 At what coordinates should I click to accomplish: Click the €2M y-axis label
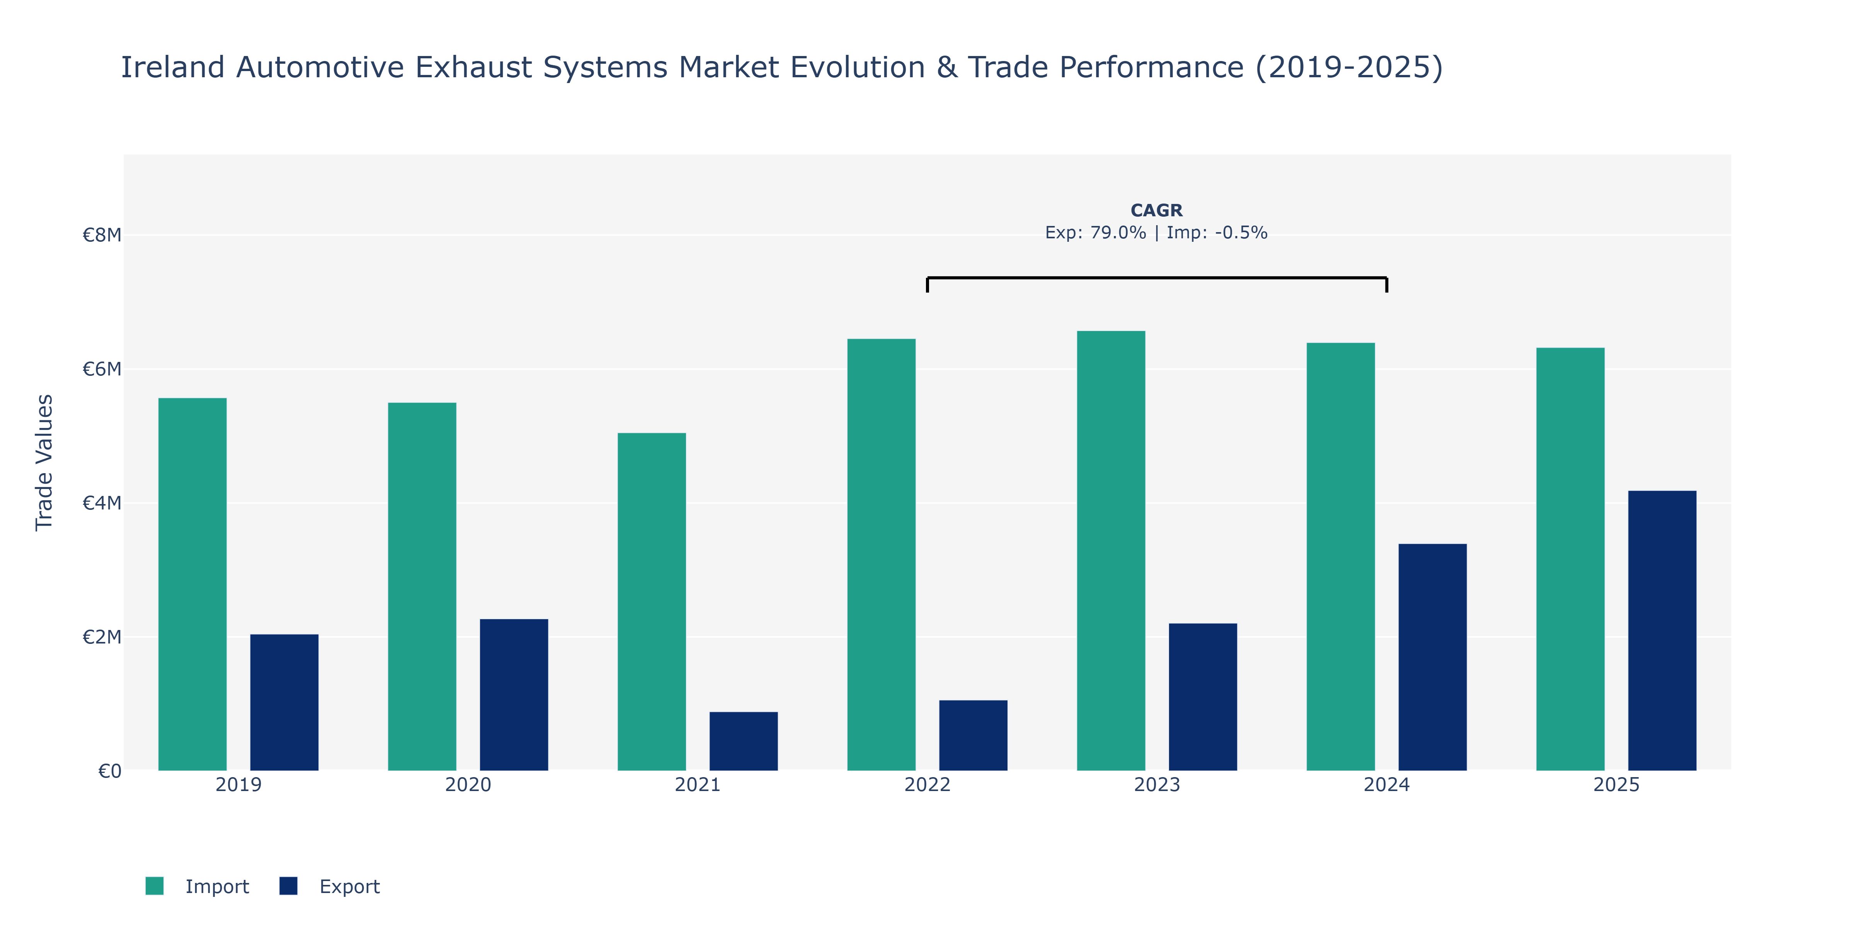click(x=102, y=637)
